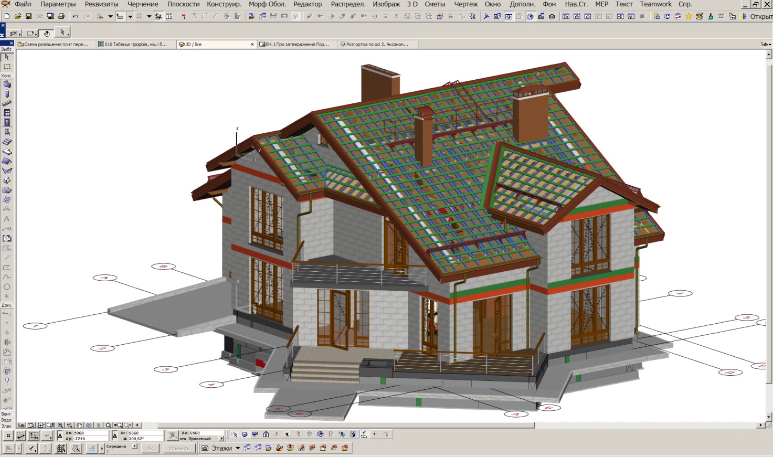Viewport: 773px width, 457px height.
Task: Expand отн. Проектный reference level arrow
Action: coord(221,439)
